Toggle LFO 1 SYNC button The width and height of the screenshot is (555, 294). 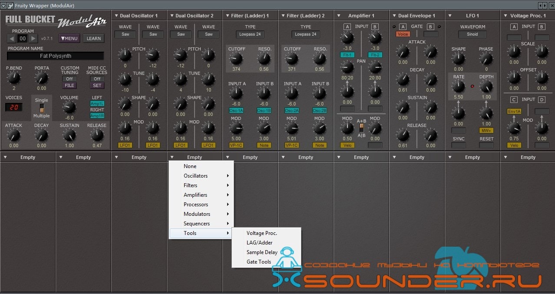[459, 145]
